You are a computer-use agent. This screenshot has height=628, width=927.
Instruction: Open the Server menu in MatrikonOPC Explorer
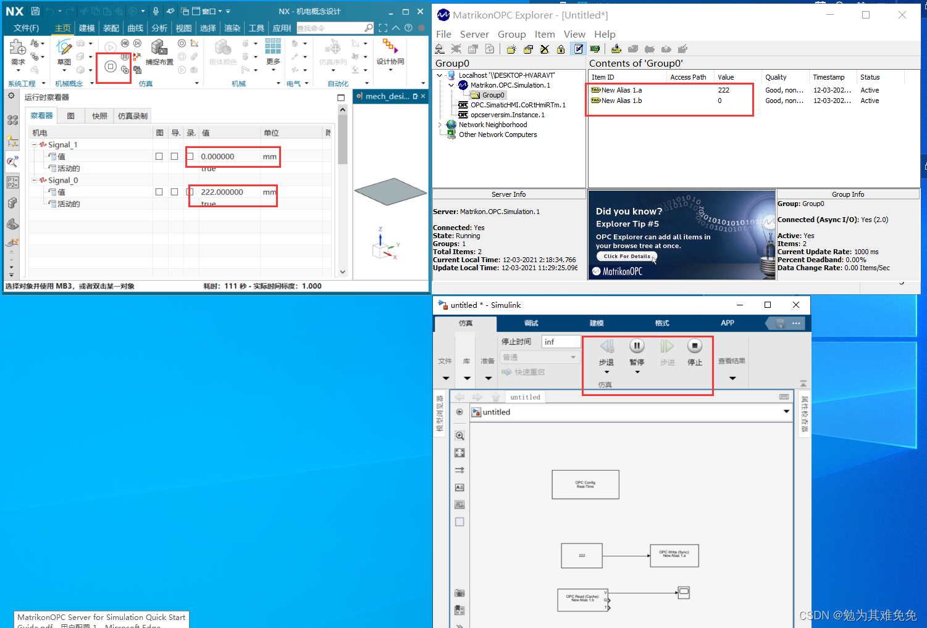[x=474, y=35]
